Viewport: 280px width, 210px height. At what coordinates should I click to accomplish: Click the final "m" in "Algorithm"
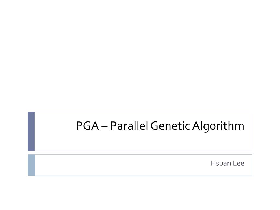tap(240, 127)
